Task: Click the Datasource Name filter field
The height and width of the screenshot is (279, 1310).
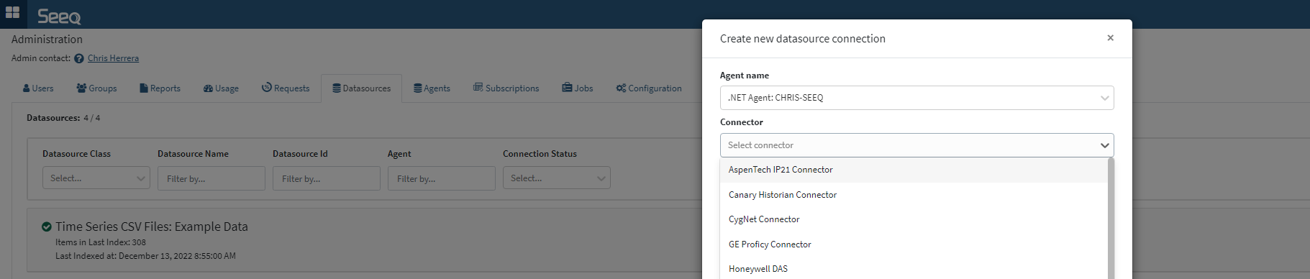Action: tap(211, 178)
